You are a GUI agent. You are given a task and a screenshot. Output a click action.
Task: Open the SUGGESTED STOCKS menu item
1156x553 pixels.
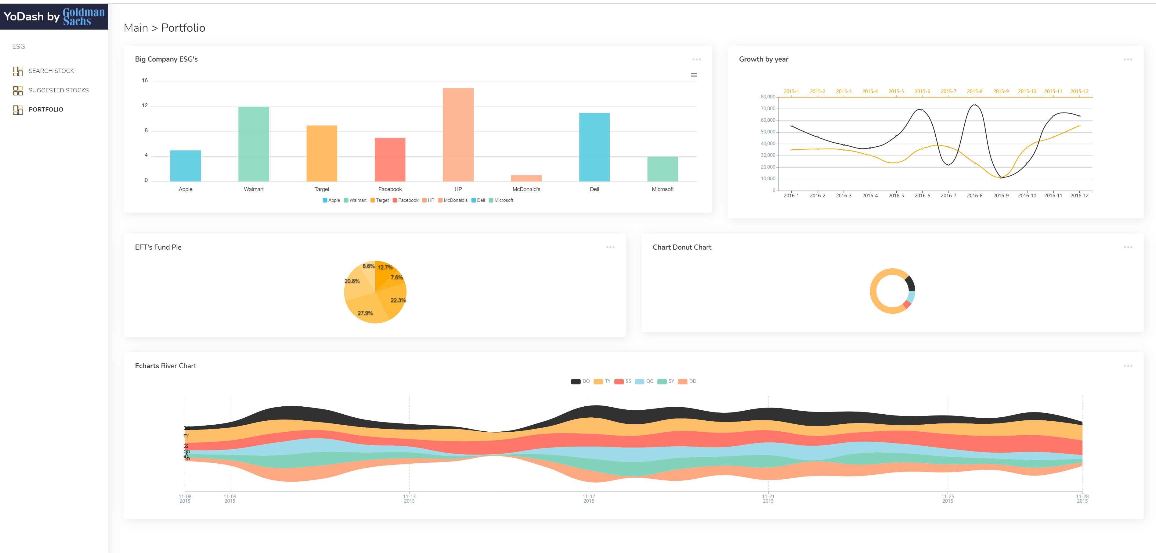58,91
